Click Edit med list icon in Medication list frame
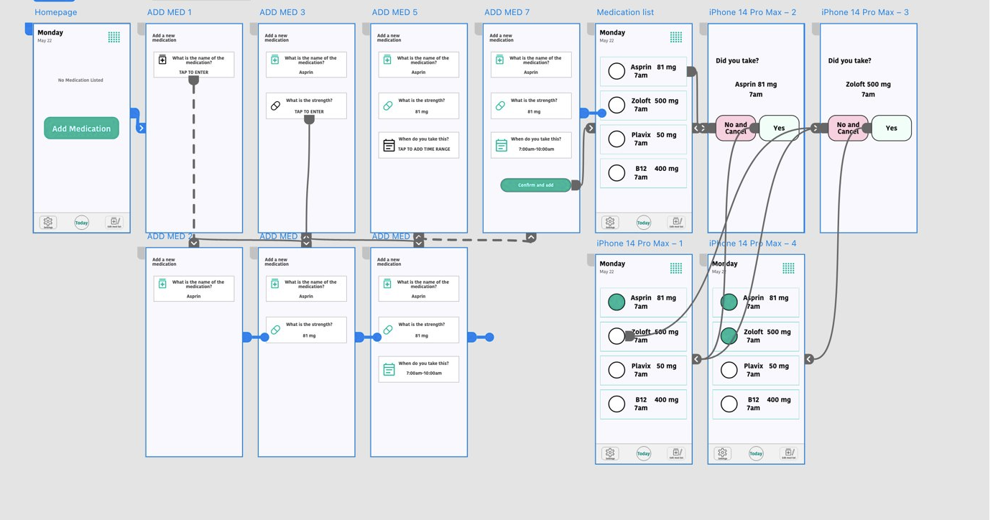 (676, 223)
